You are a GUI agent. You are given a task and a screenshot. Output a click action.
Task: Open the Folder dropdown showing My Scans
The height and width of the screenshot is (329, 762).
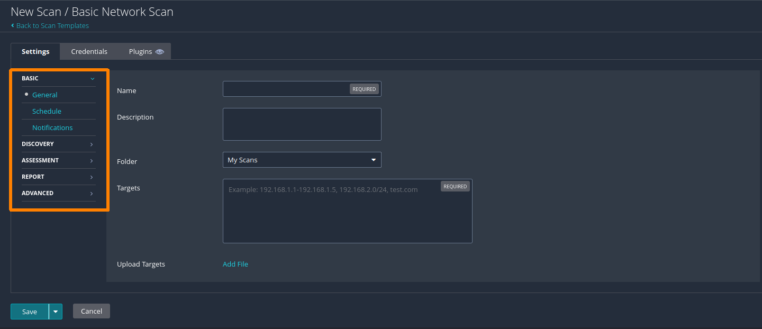[x=302, y=160]
